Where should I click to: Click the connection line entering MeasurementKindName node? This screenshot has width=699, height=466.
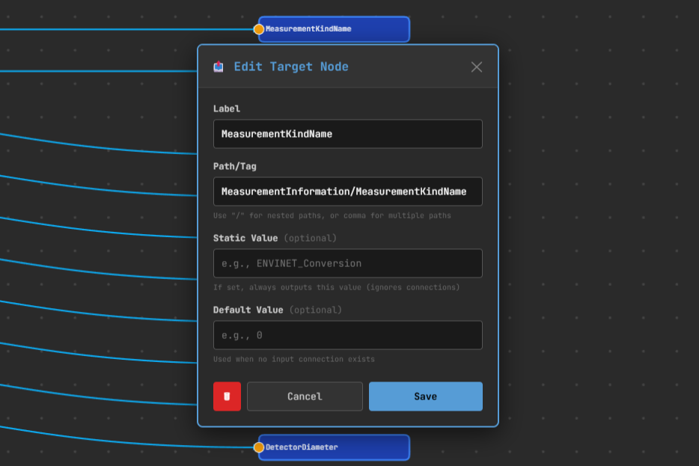112,29
